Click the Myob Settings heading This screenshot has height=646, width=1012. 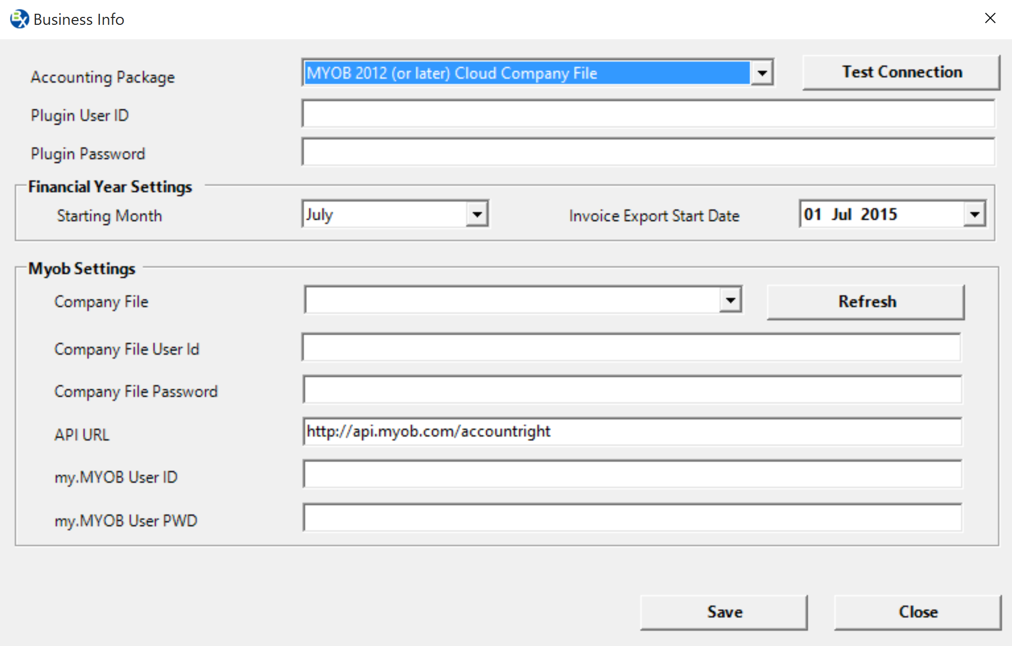[x=82, y=269]
